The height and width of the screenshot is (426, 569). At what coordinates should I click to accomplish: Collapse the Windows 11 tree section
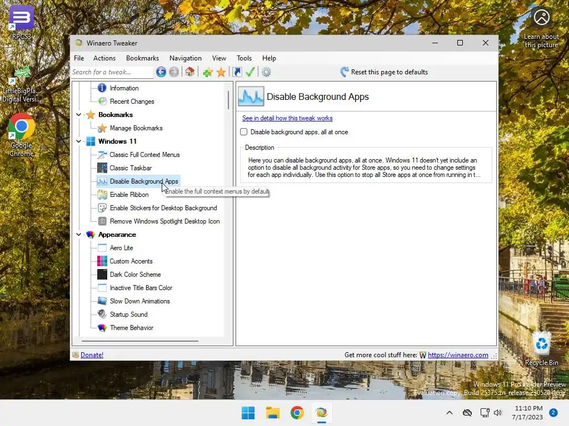point(79,141)
